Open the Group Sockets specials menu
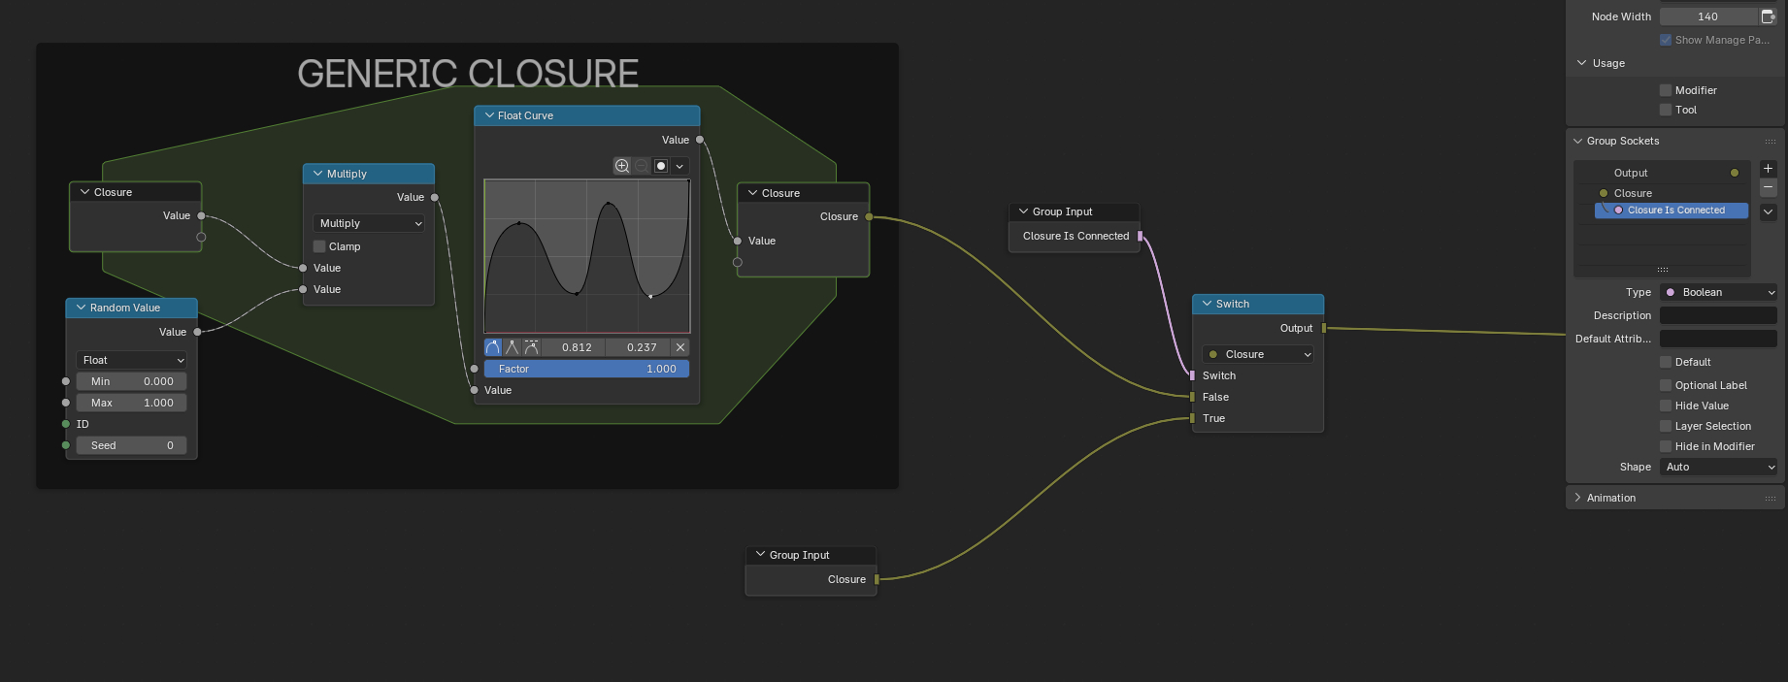 [x=1768, y=211]
